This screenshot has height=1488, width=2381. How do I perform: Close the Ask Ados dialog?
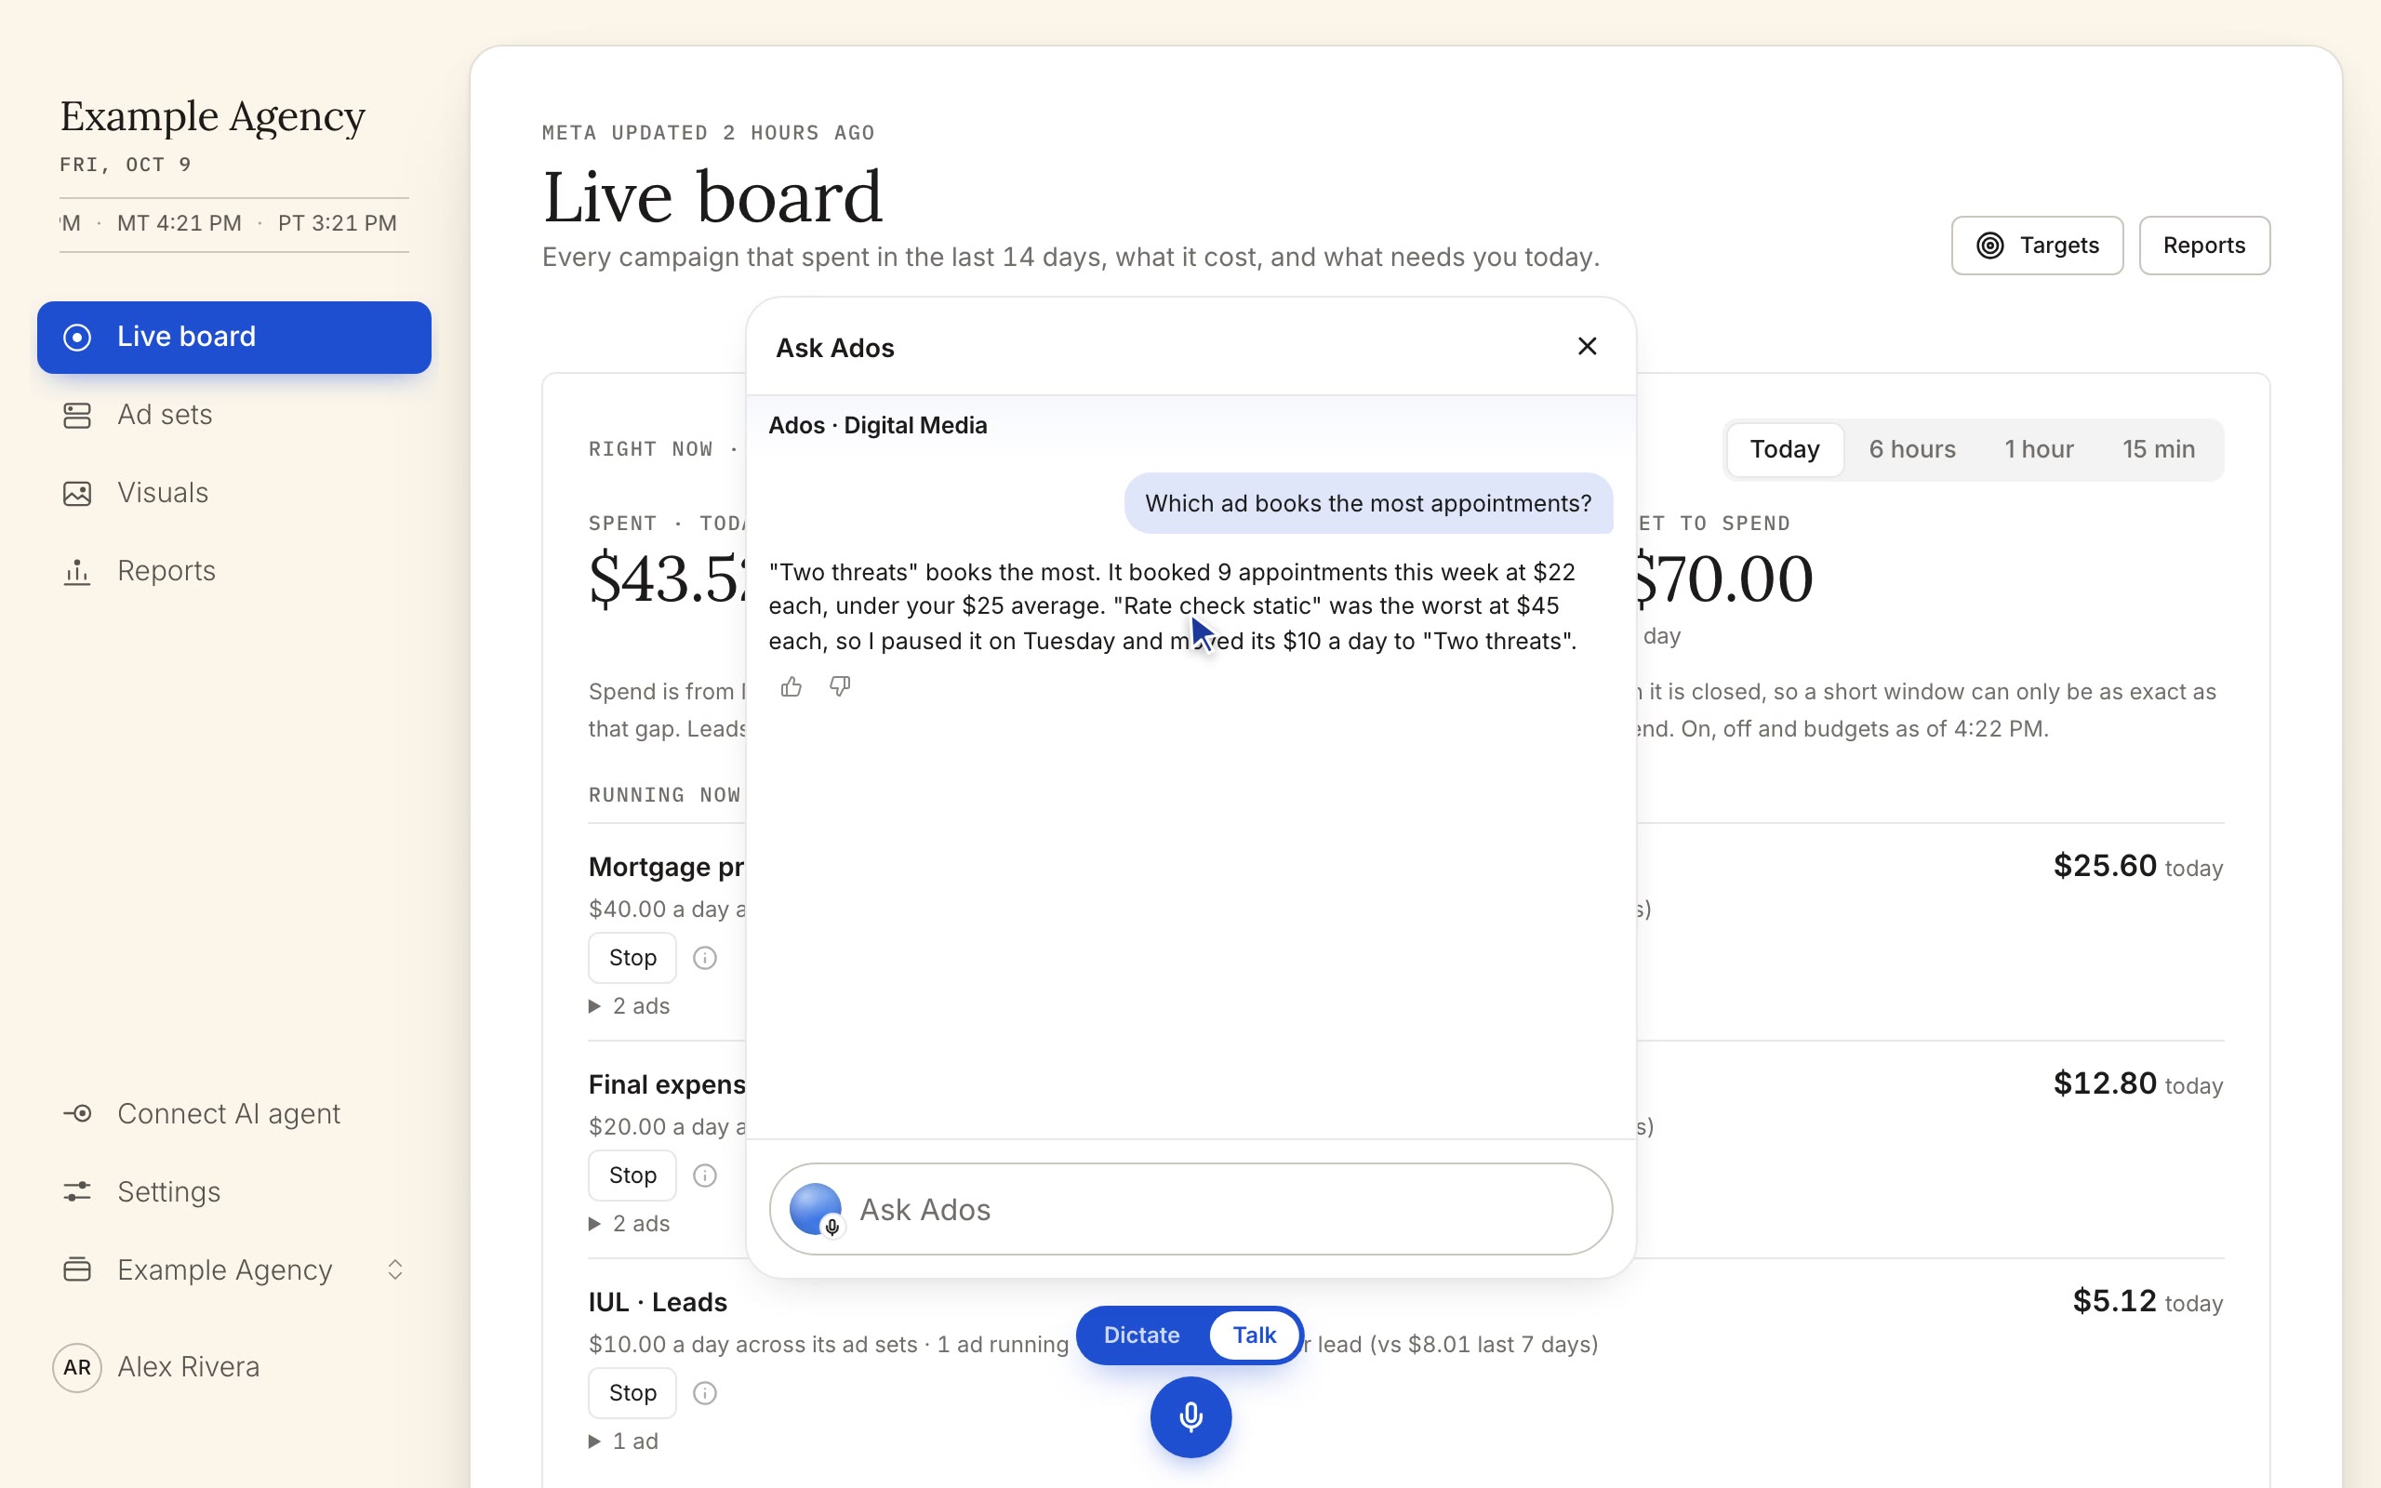(x=1587, y=346)
